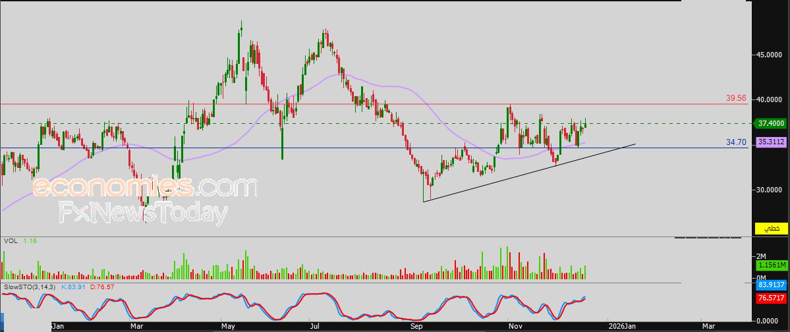Click the red 39.56 resistance level label

(x=735, y=98)
